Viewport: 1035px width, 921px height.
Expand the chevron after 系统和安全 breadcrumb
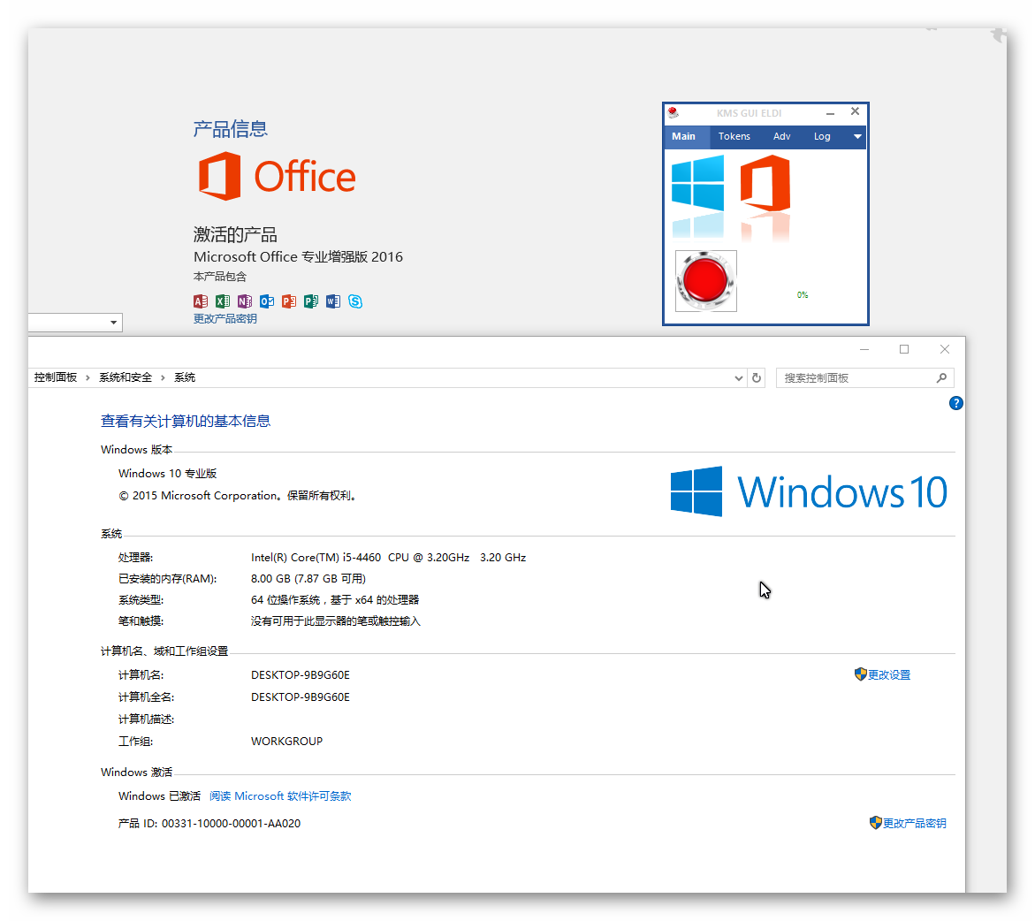tap(163, 377)
